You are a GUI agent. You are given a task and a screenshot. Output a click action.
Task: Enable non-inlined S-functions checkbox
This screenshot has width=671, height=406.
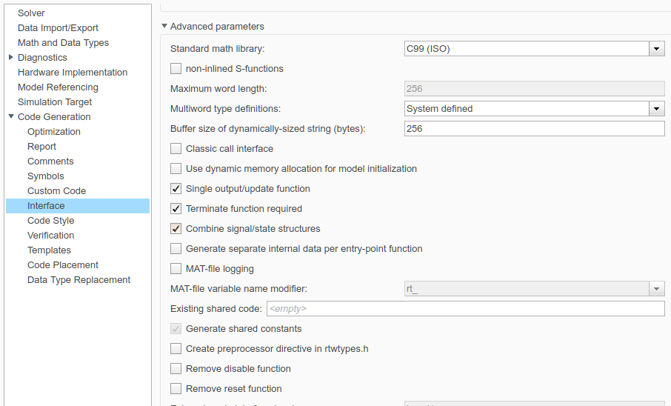(176, 69)
